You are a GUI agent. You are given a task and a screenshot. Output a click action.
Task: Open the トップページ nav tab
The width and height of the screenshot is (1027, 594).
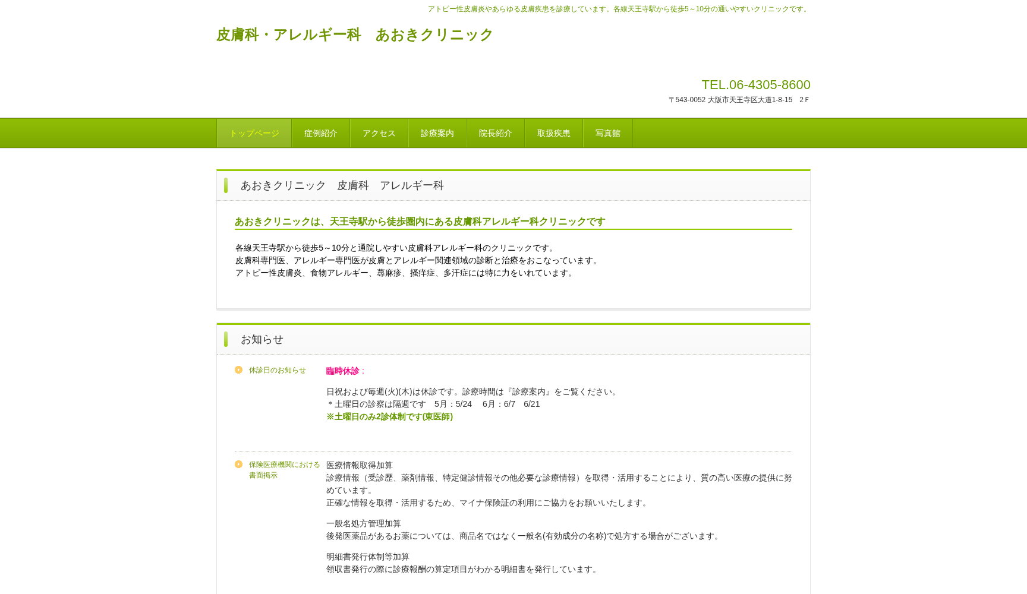coord(254,133)
